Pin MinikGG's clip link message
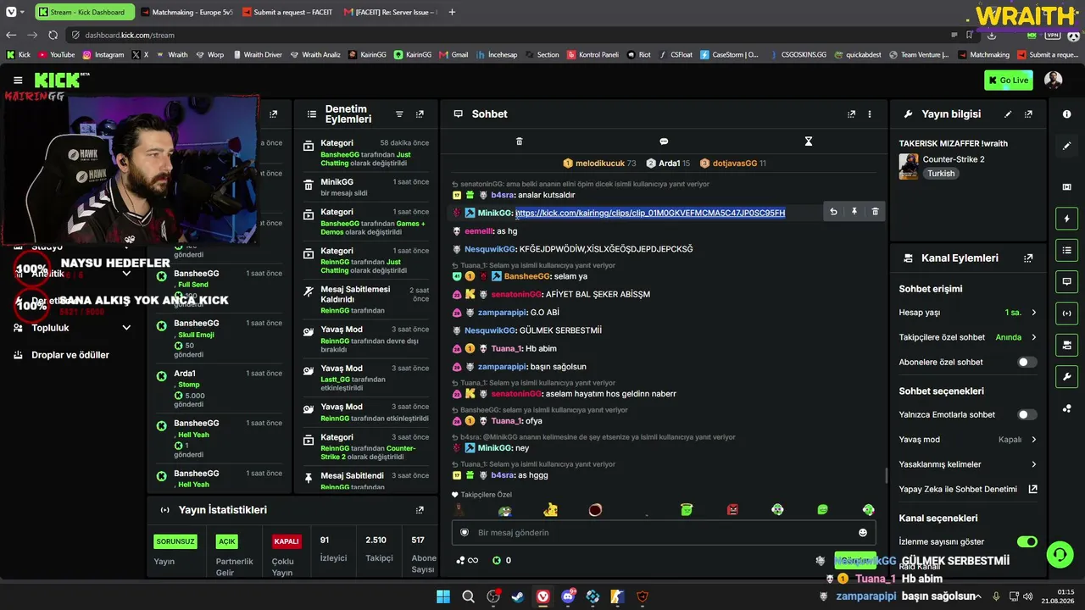1085x610 pixels. 854,212
